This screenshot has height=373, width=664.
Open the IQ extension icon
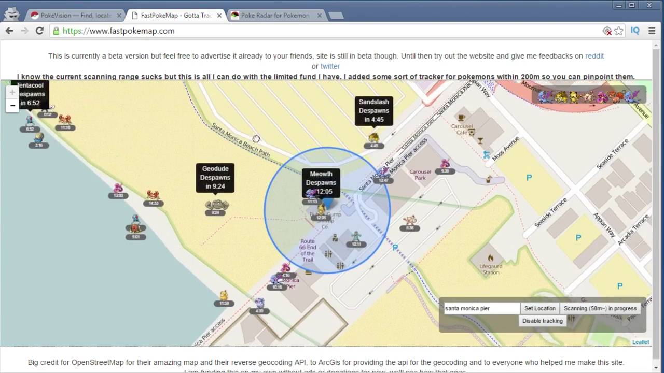635,31
